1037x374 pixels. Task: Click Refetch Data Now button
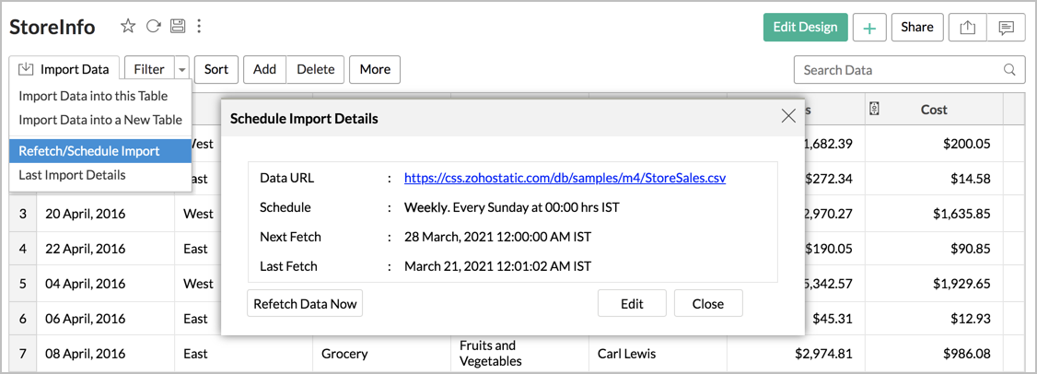click(305, 304)
